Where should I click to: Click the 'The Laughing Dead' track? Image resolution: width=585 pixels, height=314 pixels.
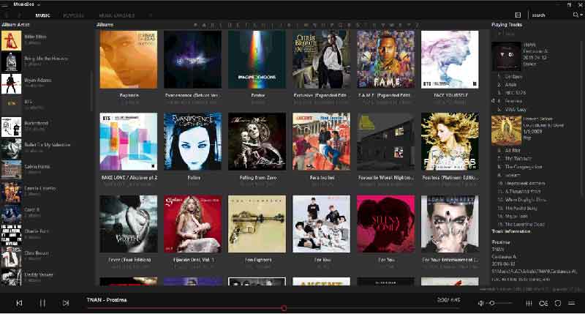coord(524,225)
